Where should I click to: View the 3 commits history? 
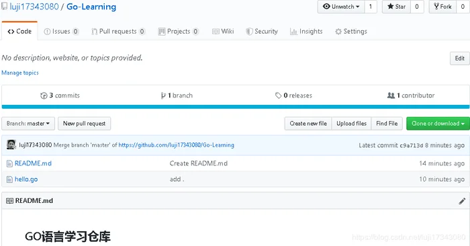coord(60,95)
